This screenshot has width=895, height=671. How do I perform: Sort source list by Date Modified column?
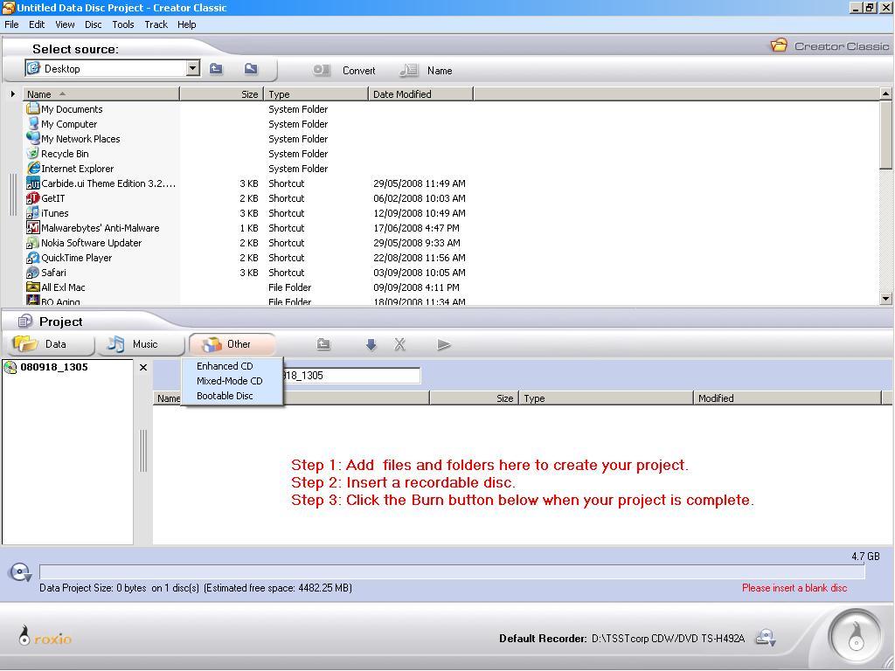420,94
